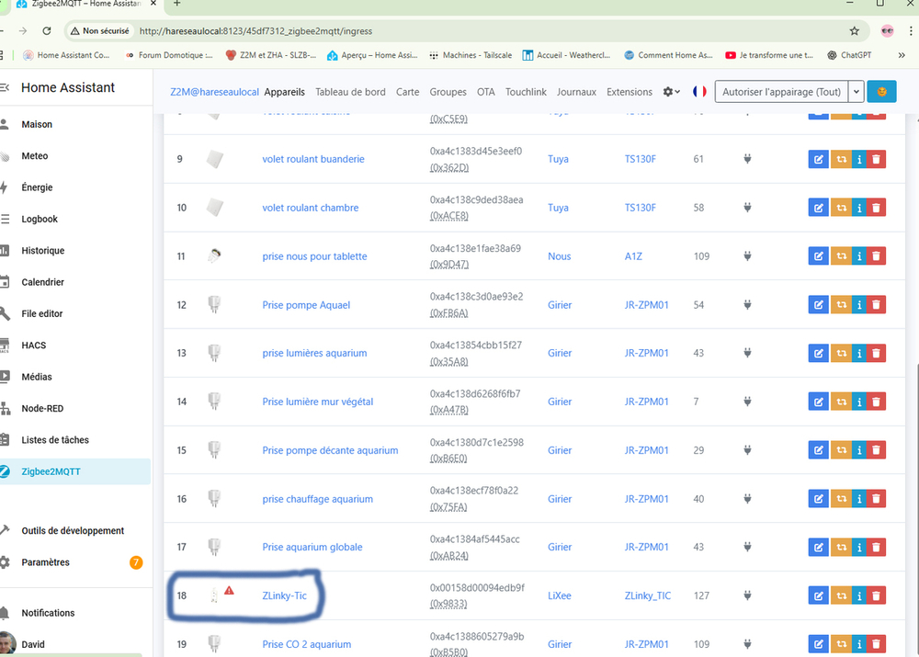Open the Journaux tab
Image resolution: width=919 pixels, height=657 pixels.
click(x=576, y=92)
